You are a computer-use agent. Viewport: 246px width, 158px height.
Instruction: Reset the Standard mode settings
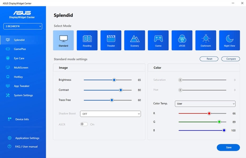click(209, 59)
